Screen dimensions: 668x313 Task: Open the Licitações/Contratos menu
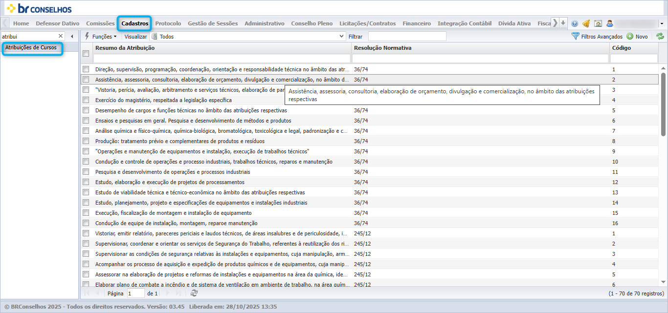pyautogui.click(x=368, y=23)
